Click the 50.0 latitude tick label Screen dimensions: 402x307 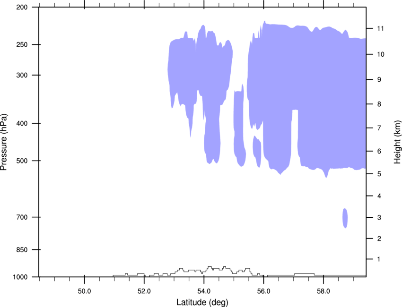pos(84,291)
